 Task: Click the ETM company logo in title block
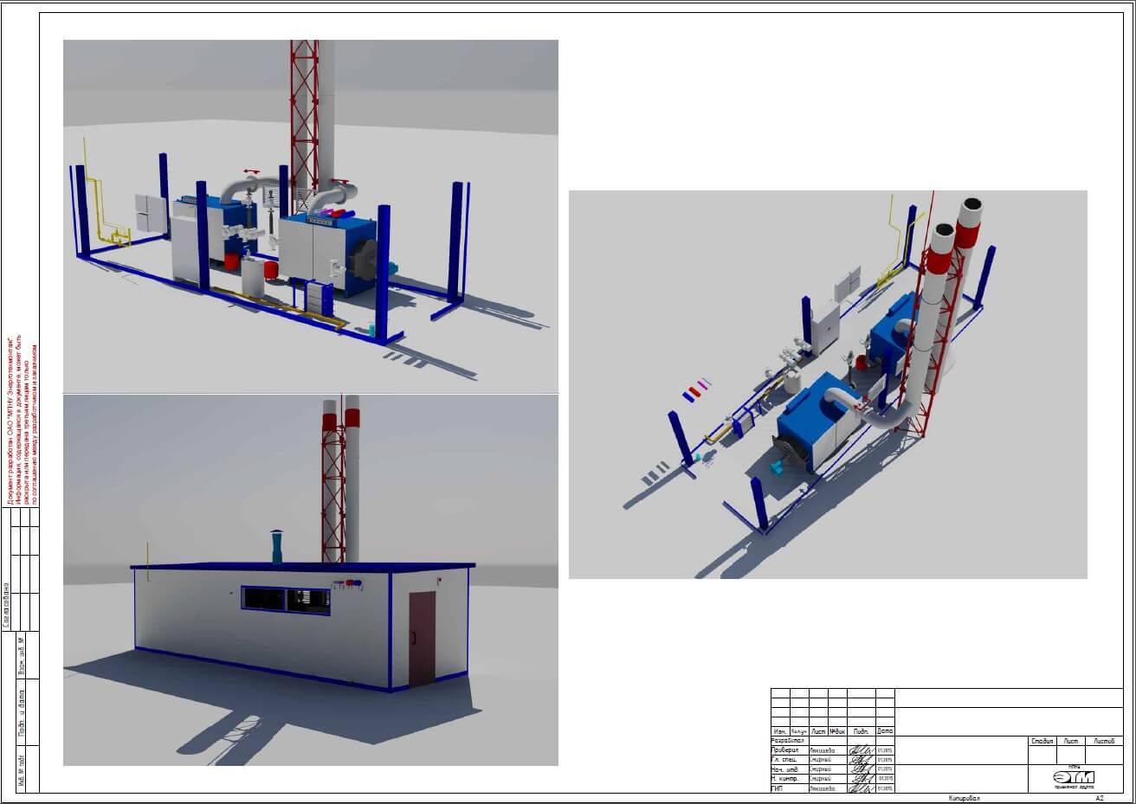tap(1073, 778)
